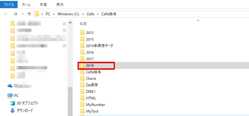Image resolution: width=249 pixels, height=116 pixels.
Task: Click the Da保存 folder name
Action: pos(92,85)
